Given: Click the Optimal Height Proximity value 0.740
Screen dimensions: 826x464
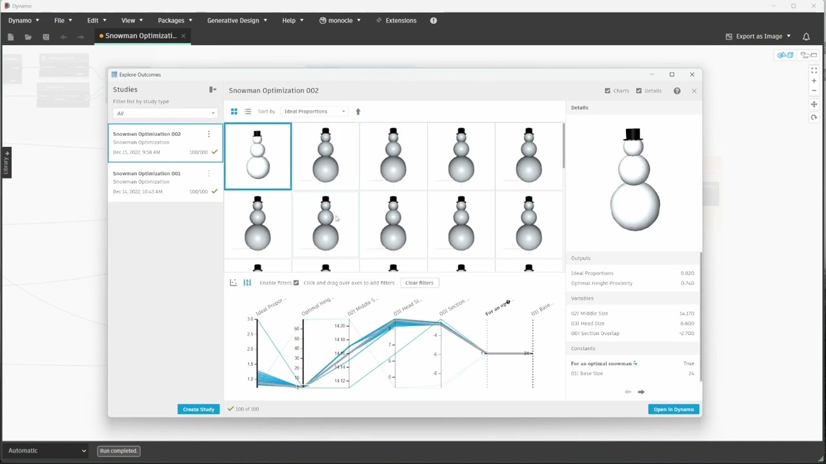Looking at the screenshot, I should tap(687, 284).
